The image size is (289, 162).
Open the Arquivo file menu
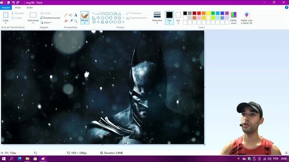click(6, 8)
